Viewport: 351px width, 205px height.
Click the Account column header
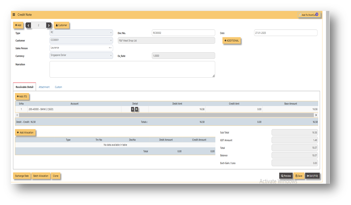(74, 104)
